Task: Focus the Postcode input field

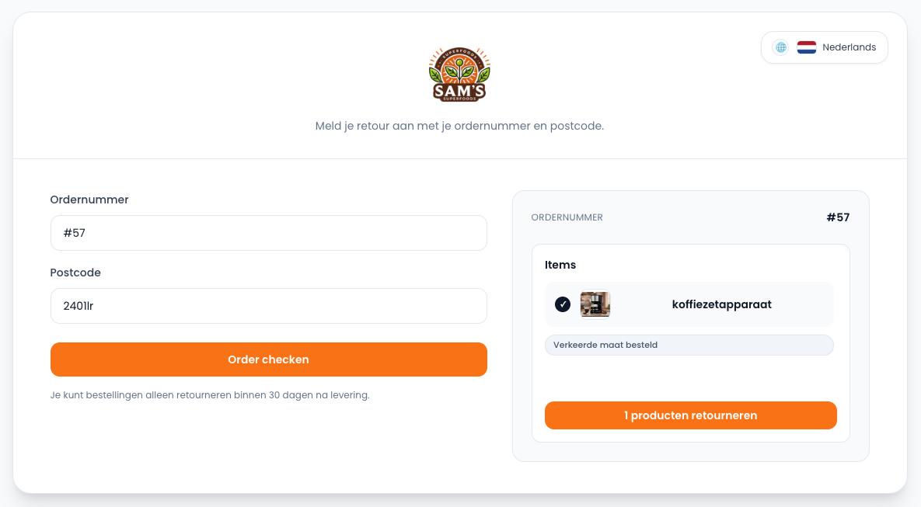Action: (268, 306)
